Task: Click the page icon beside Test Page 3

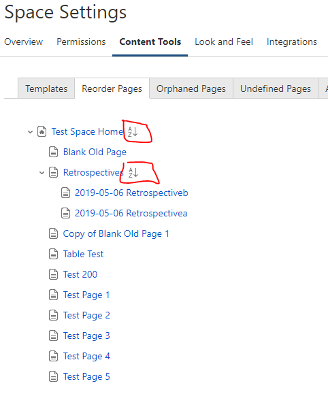Action: point(54,336)
